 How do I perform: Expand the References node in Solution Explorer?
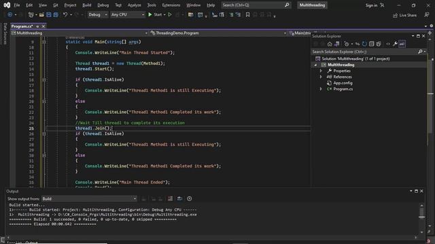pyautogui.click(x=321, y=77)
